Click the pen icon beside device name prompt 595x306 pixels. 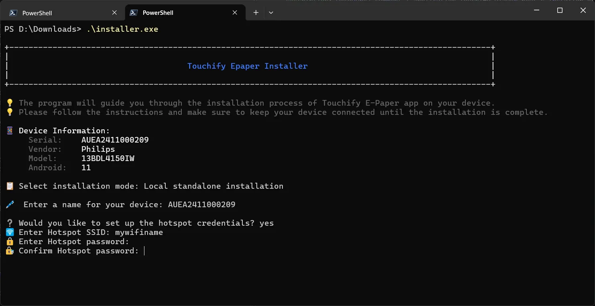pyautogui.click(x=10, y=204)
